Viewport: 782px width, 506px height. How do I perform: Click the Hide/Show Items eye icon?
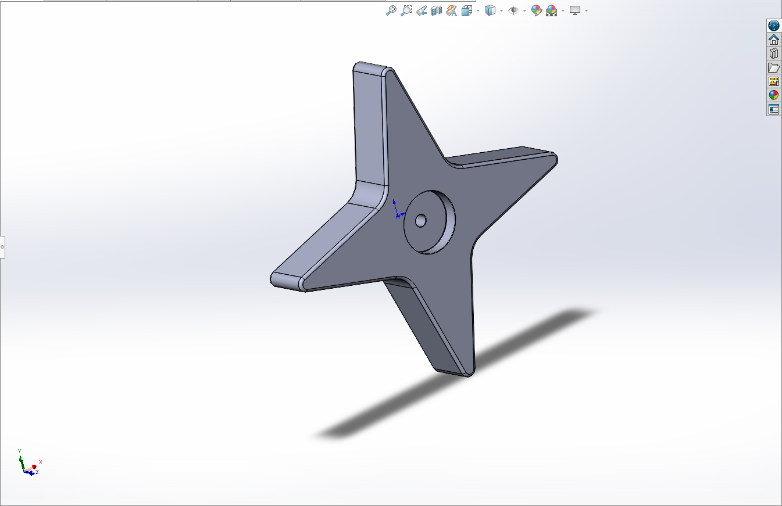point(513,10)
